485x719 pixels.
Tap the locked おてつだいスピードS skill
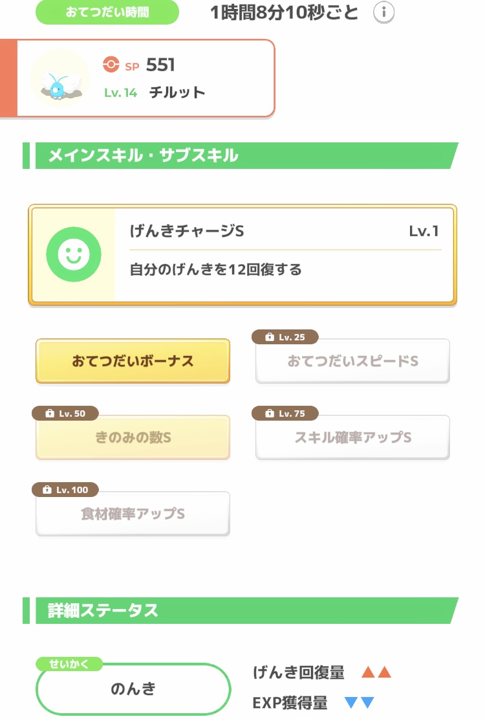pos(352,361)
